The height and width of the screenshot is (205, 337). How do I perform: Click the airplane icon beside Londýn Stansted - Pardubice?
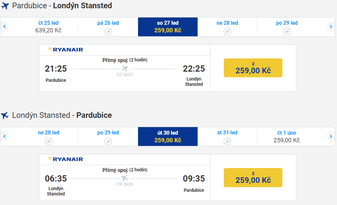[x=5, y=116]
